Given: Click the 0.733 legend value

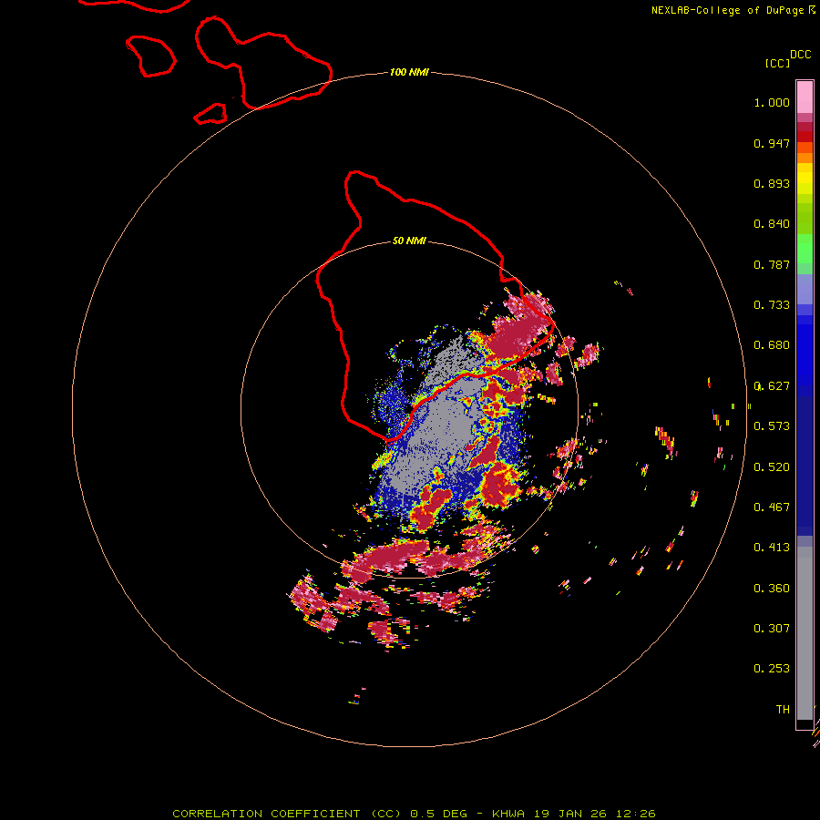Looking at the screenshot, I should pyautogui.click(x=772, y=305).
